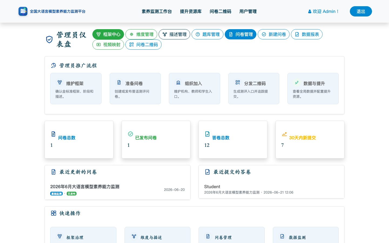This screenshot has height=243, width=389.
Task: Click the QR icon on the 分发二维码 card
Action: (238, 82)
